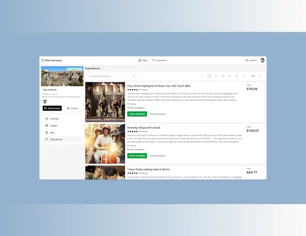The image size is (306, 236).
Task: Go to next page with right chevron
Action: tap(261, 76)
